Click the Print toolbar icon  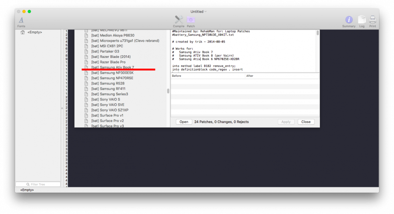point(373,22)
